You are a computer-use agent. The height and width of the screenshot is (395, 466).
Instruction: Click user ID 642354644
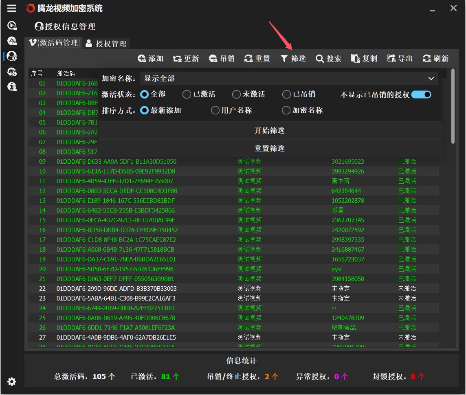(346, 191)
